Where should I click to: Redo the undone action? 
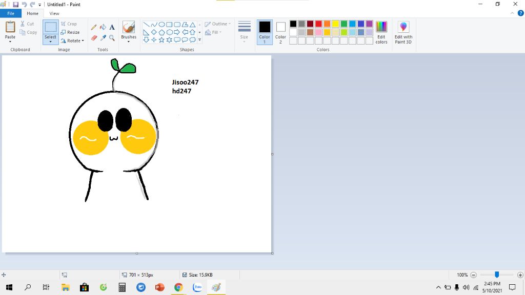click(32, 4)
